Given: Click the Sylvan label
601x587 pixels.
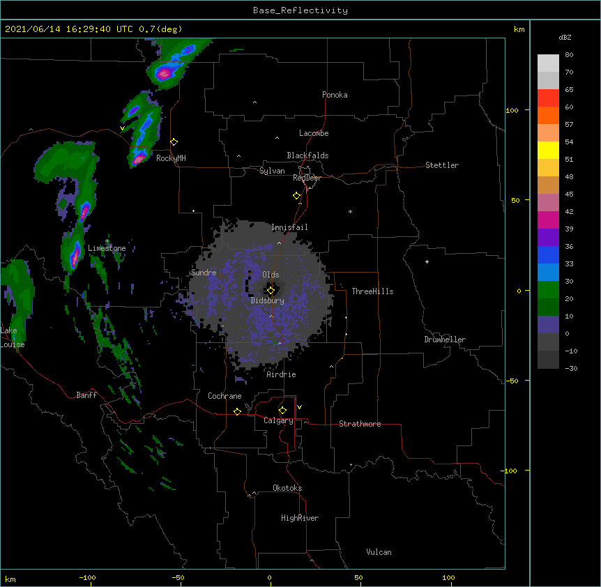Looking at the screenshot, I should click(272, 171).
